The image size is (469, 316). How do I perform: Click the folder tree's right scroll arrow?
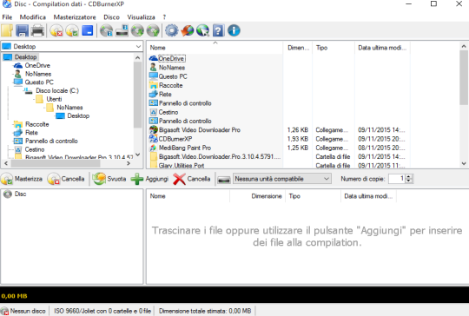pos(129,163)
